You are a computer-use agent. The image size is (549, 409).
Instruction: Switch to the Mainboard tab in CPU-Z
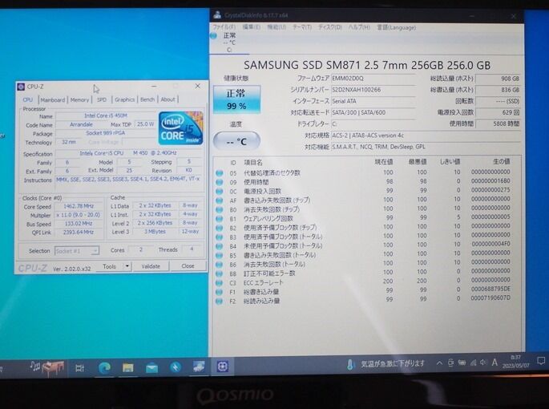[x=53, y=99]
